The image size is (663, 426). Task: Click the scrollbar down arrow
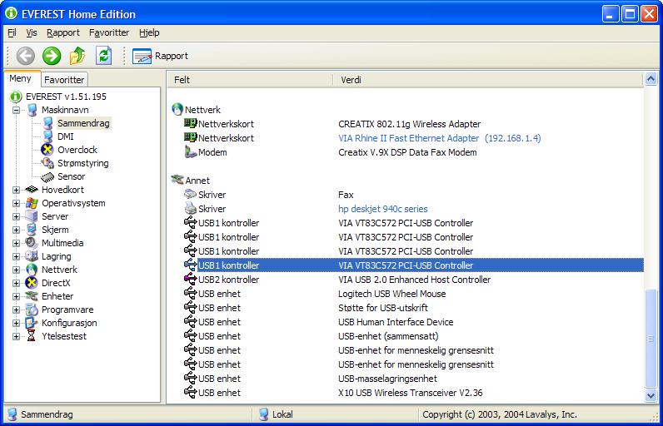[651, 395]
